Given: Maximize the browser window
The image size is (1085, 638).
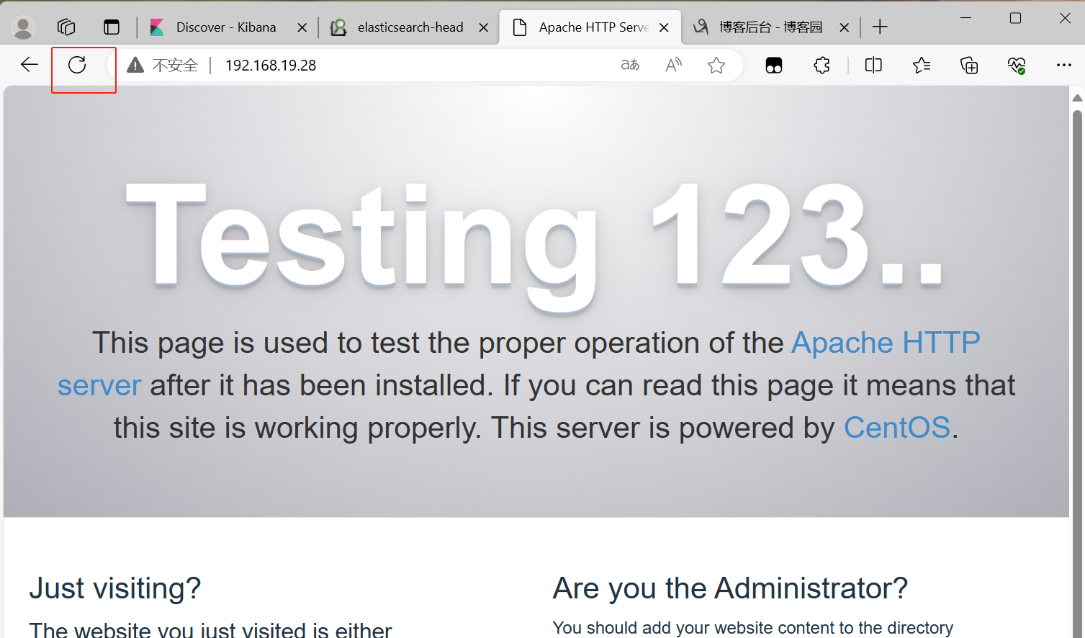Looking at the screenshot, I should pos(1015,18).
